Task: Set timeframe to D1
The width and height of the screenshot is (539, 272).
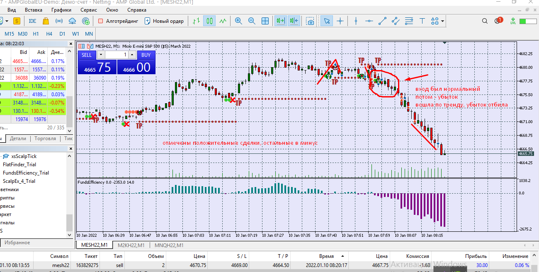Action: pyautogui.click(x=62, y=34)
